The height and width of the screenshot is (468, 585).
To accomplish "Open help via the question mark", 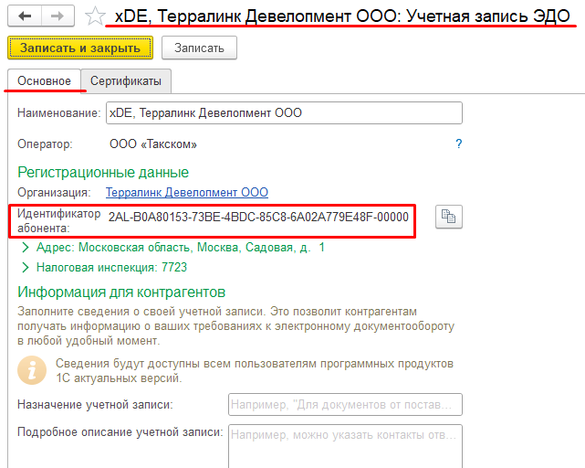I will click(459, 144).
